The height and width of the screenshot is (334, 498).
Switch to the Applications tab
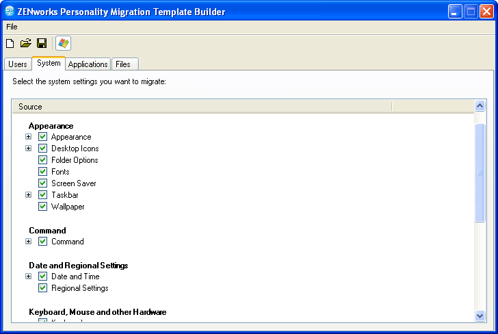[88, 64]
